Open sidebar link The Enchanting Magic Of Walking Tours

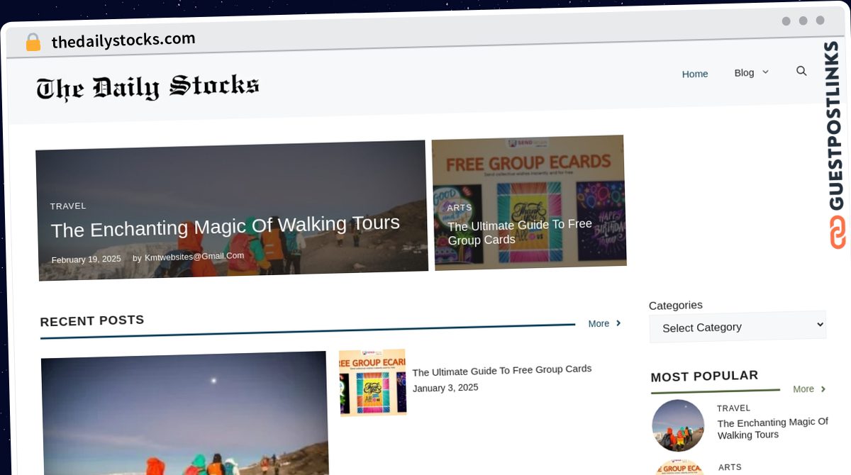(x=772, y=428)
